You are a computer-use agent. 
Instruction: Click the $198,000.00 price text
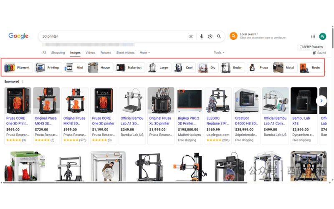pos(188,130)
